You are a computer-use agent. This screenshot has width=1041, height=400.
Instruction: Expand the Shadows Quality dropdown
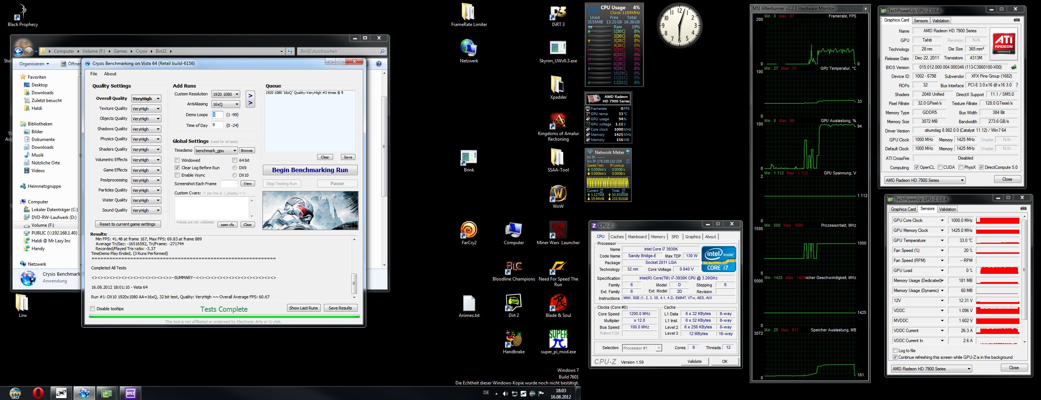[146, 129]
